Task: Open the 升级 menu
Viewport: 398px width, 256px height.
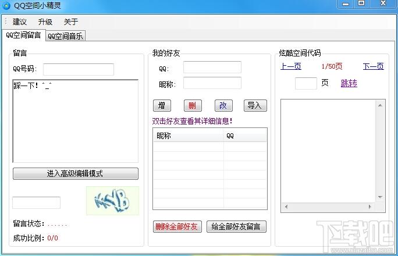Action: [45, 22]
